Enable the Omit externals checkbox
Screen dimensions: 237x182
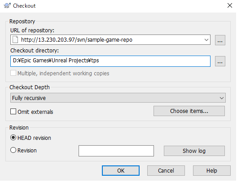[x=13, y=112]
